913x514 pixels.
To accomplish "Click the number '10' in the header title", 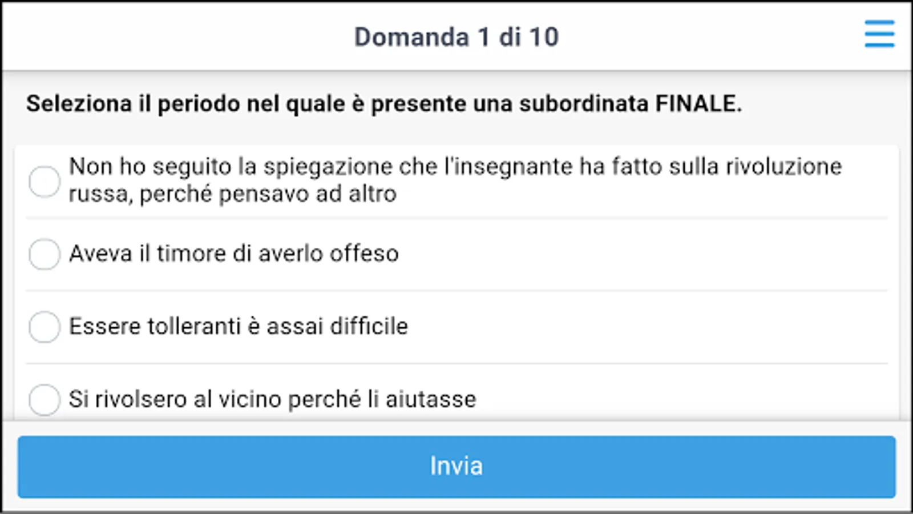I will point(544,37).
